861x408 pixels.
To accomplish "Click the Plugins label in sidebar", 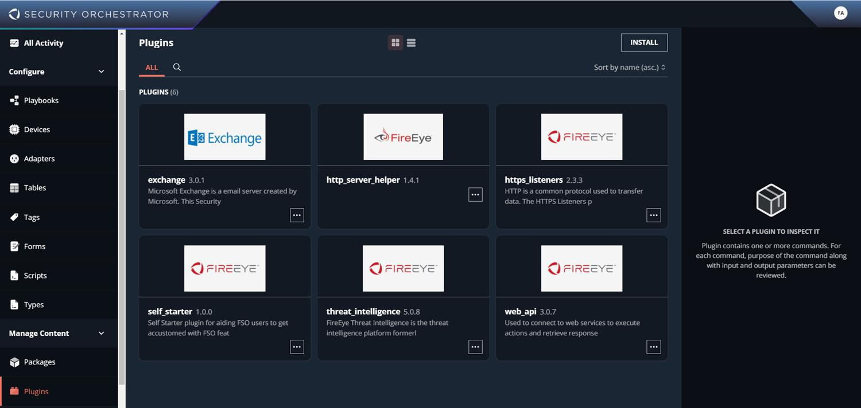I will [x=36, y=391].
